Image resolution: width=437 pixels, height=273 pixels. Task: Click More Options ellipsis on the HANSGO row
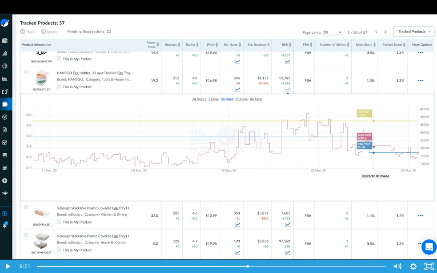coord(421,80)
